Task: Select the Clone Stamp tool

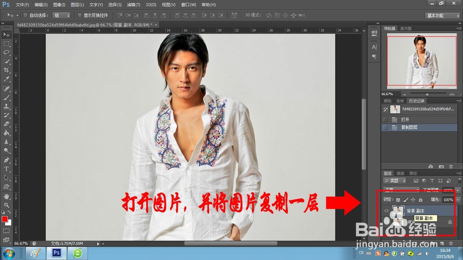Action: (6, 106)
